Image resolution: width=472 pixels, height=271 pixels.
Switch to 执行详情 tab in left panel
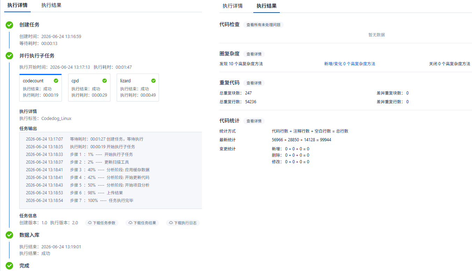pos(17,5)
